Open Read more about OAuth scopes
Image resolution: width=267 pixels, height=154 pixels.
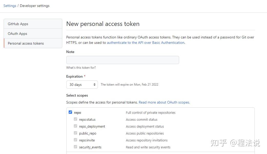tap(164, 102)
